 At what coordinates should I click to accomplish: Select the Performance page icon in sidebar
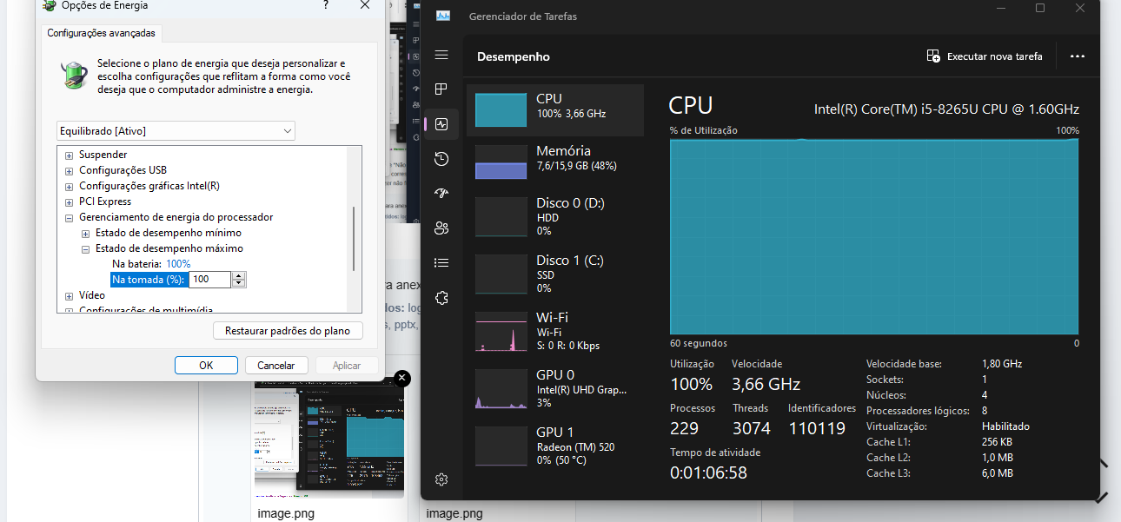[x=441, y=124]
